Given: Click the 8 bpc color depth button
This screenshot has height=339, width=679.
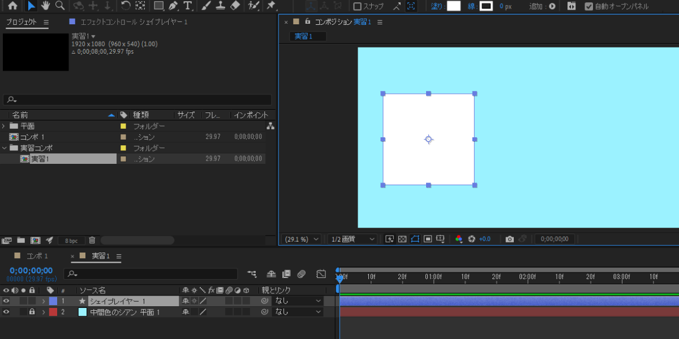Looking at the screenshot, I should (72, 240).
